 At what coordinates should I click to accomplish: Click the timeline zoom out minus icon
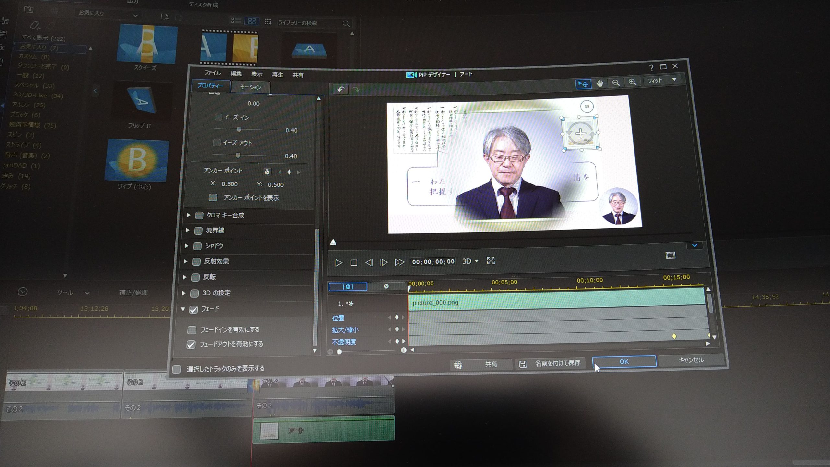pyautogui.click(x=330, y=352)
